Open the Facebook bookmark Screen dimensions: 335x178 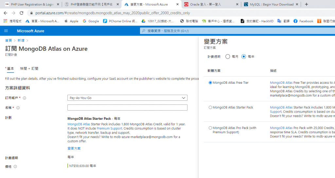click(x=303, y=21)
